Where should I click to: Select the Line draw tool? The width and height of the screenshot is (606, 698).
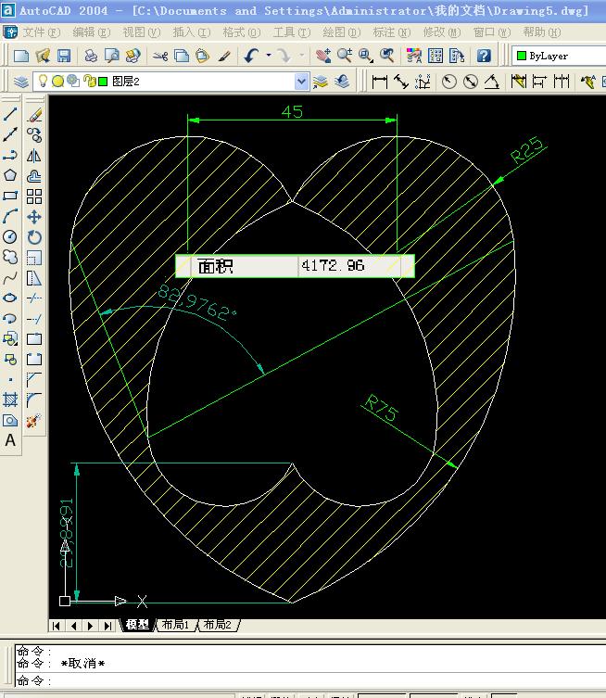click(10, 114)
